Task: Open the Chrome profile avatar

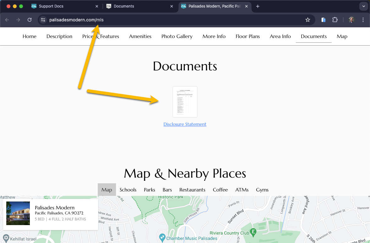Action: [x=351, y=20]
